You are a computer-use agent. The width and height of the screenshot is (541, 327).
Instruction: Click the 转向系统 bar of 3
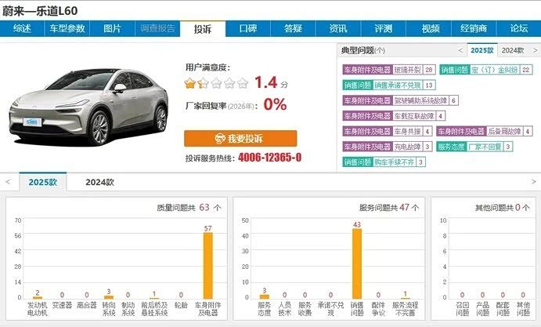click(x=109, y=297)
